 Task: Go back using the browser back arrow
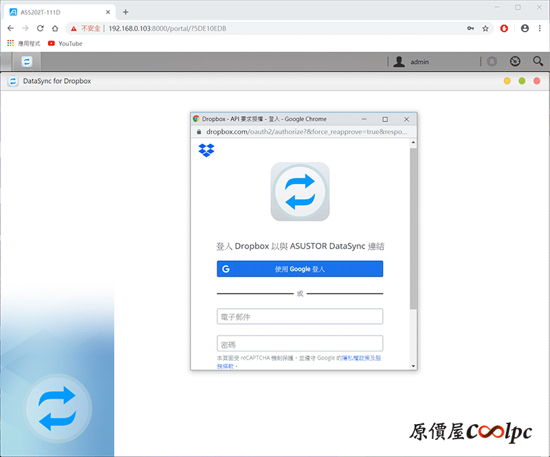[x=10, y=28]
